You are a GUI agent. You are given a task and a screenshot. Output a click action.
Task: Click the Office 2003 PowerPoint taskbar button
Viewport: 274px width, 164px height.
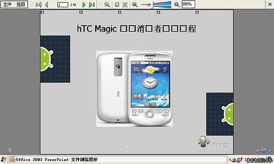point(118,159)
